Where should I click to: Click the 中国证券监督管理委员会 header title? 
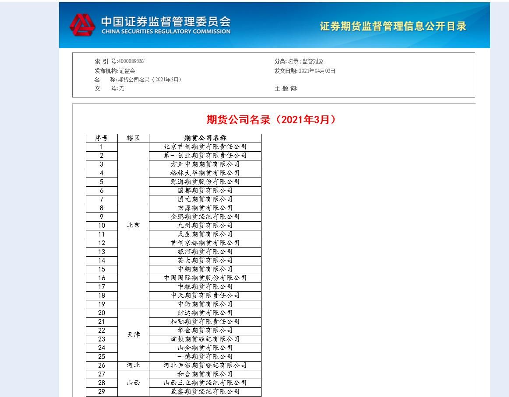tap(166, 21)
